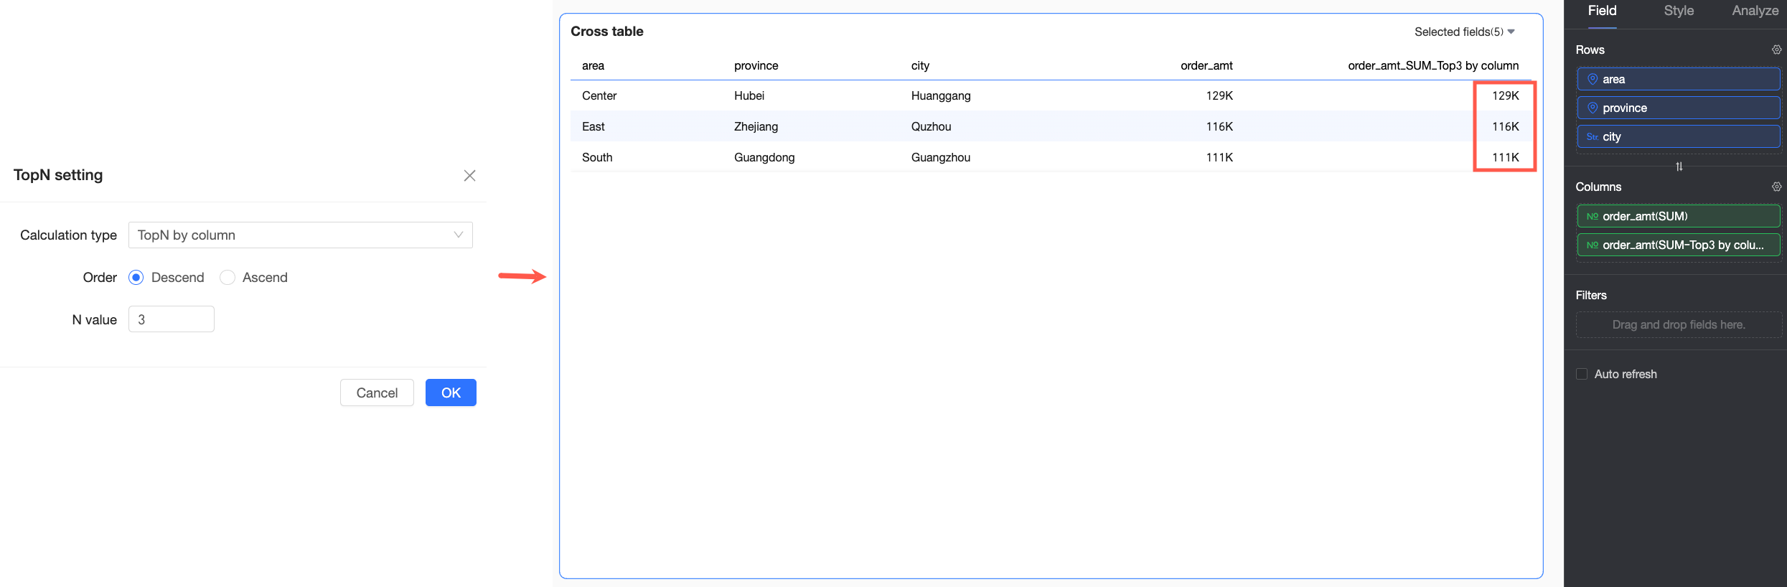Viewport: 1787px width, 587px height.
Task: Open the Columns settings gear icon
Action: pyautogui.click(x=1776, y=187)
